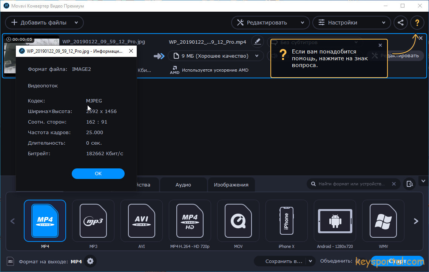
Task: Switch to the Изображения tab
Action: click(x=231, y=185)
